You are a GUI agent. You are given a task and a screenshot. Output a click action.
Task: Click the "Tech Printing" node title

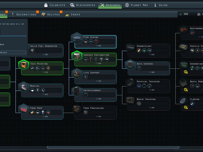[39, 64]
